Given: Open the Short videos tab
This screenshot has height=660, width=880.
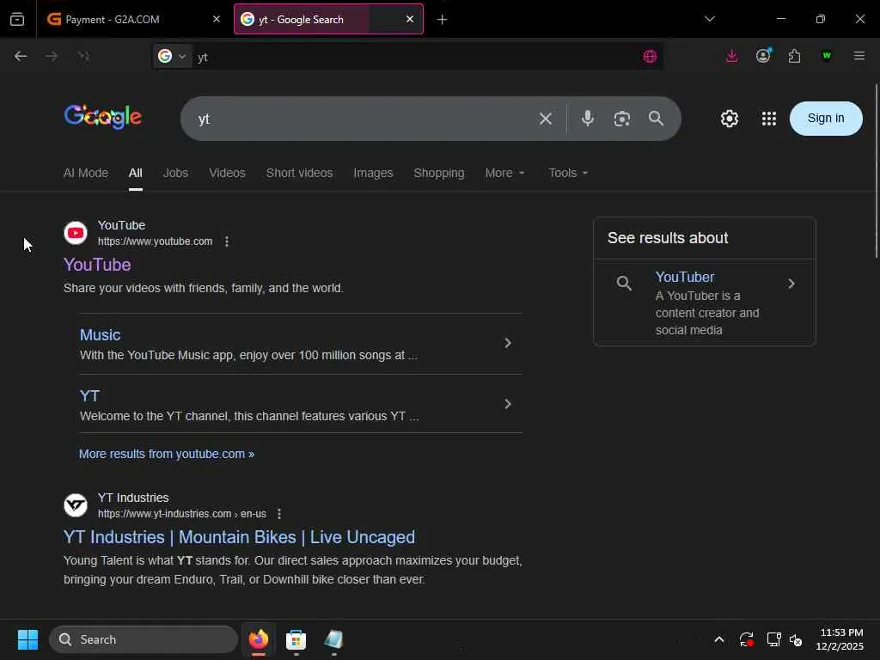Looking at the screenshot, I should coord(300,173).
